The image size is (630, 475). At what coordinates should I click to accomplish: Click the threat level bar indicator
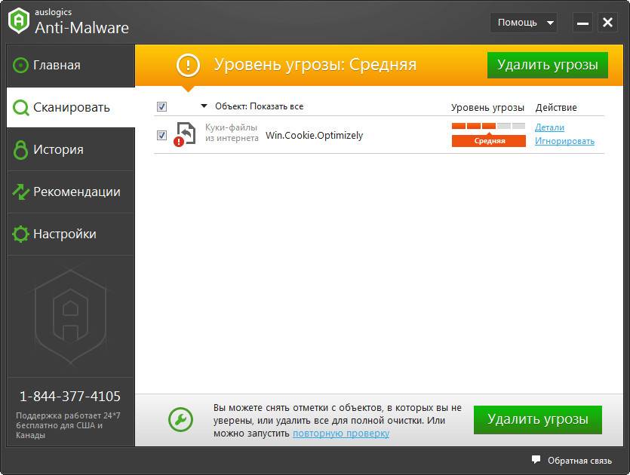[489, 126]
